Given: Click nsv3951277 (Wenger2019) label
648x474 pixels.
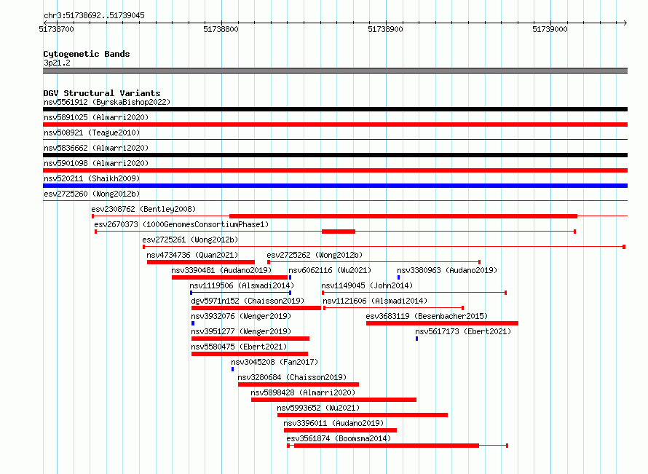Looking at the screenshot, I should tap(241, 331).
